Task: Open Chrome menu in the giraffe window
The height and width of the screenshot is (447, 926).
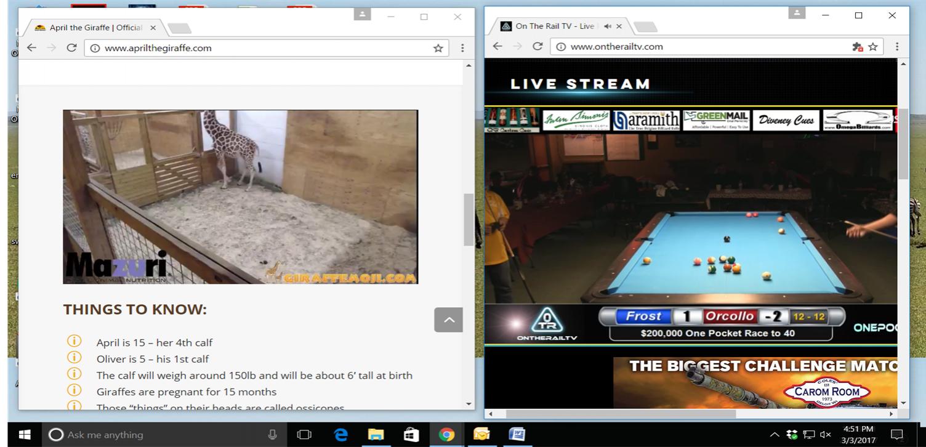Action: pos(462,48)
